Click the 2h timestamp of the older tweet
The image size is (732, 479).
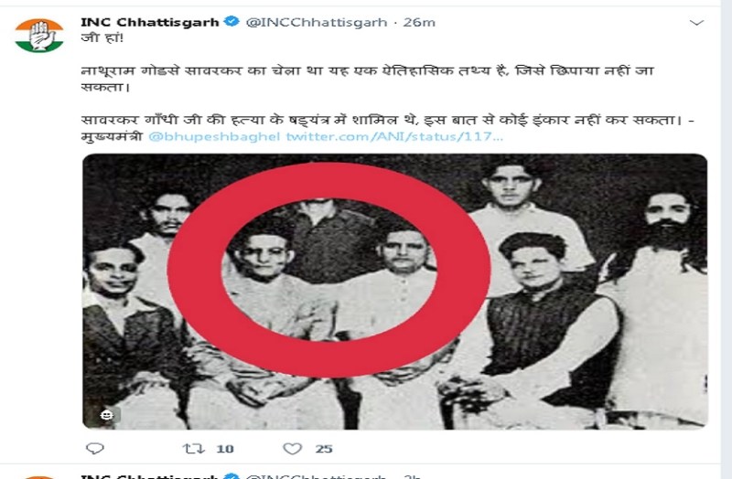tap(413, 476)
